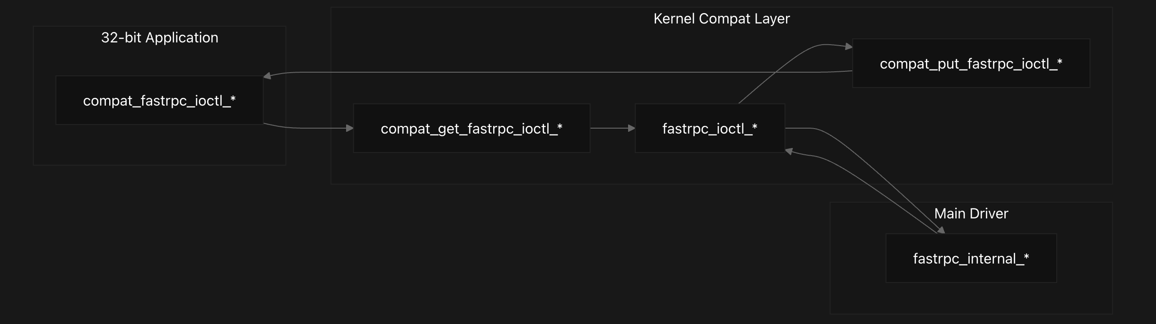1156x324 pixels.
Task: Click arrowhead entering compat_put_fastrpc_ioctl_* node
Action: 849,46
